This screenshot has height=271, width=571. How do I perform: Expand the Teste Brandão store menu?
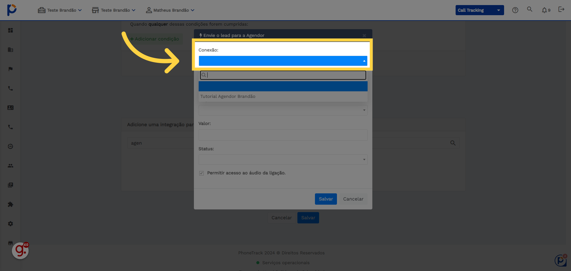(x=114, y=10)
